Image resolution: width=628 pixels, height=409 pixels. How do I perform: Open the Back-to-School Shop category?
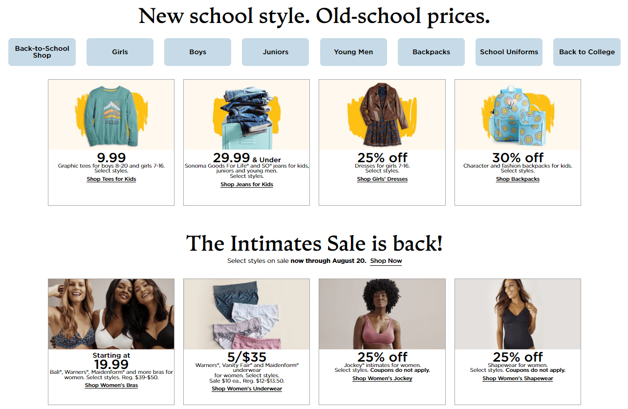coord(42,52)
